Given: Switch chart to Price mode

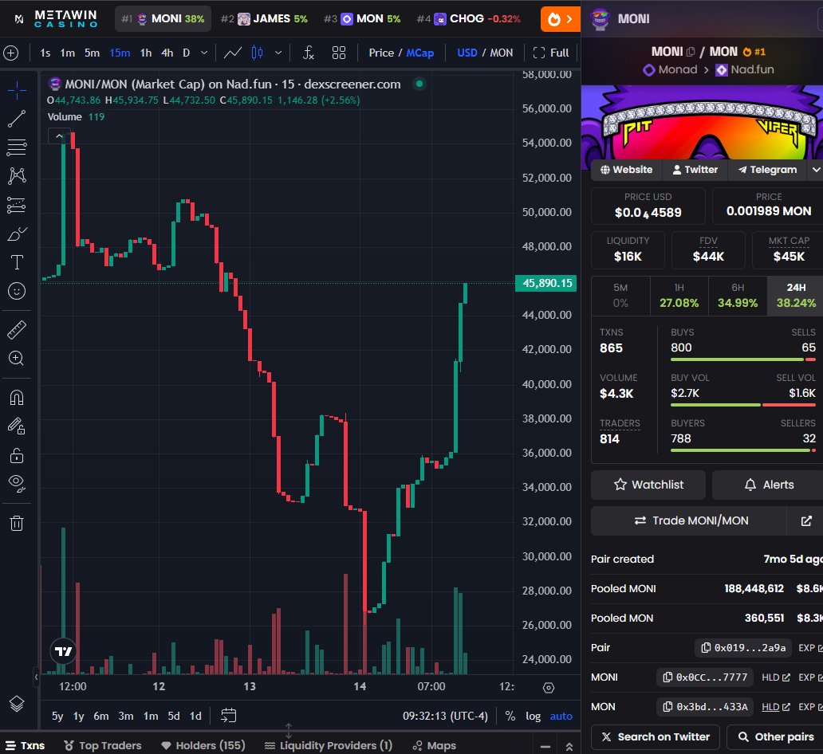Looking at the screenshot, I should click(x=381, y=53).
